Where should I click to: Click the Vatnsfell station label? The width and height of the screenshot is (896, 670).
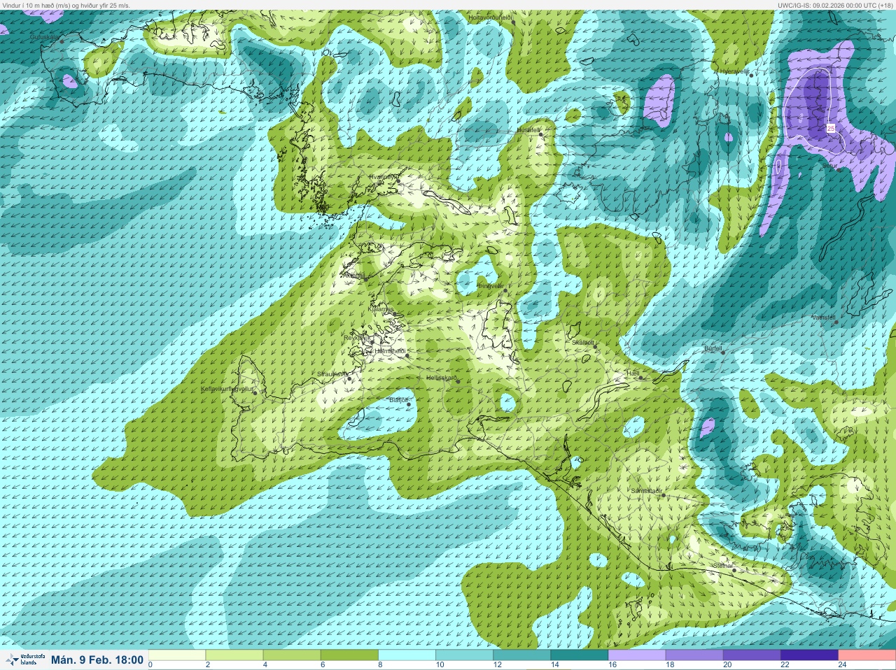click(823, 317)
